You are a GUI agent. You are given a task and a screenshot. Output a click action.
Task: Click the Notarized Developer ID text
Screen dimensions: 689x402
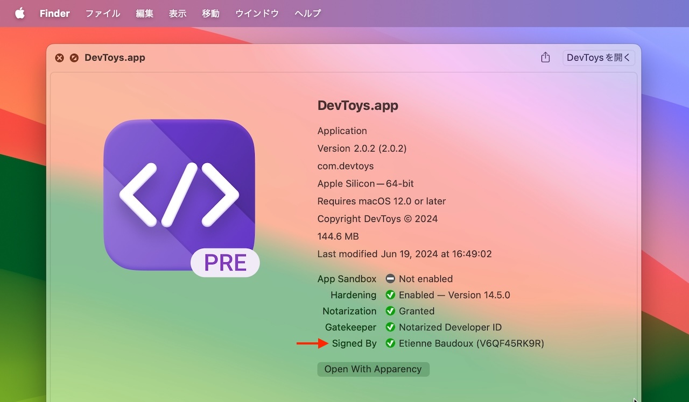(450, 327)
